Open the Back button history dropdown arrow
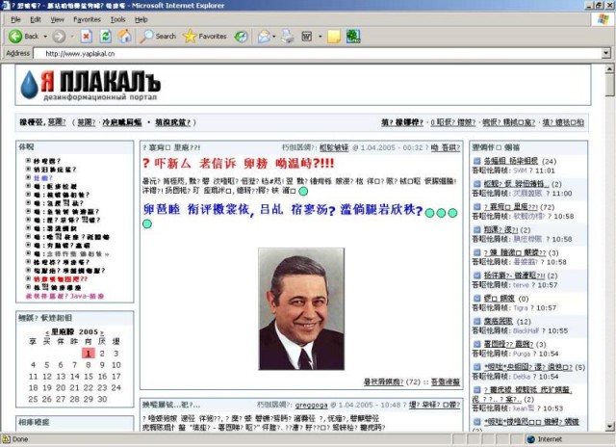The width and height of the screenshot is (616, 447). pos(45,37)
